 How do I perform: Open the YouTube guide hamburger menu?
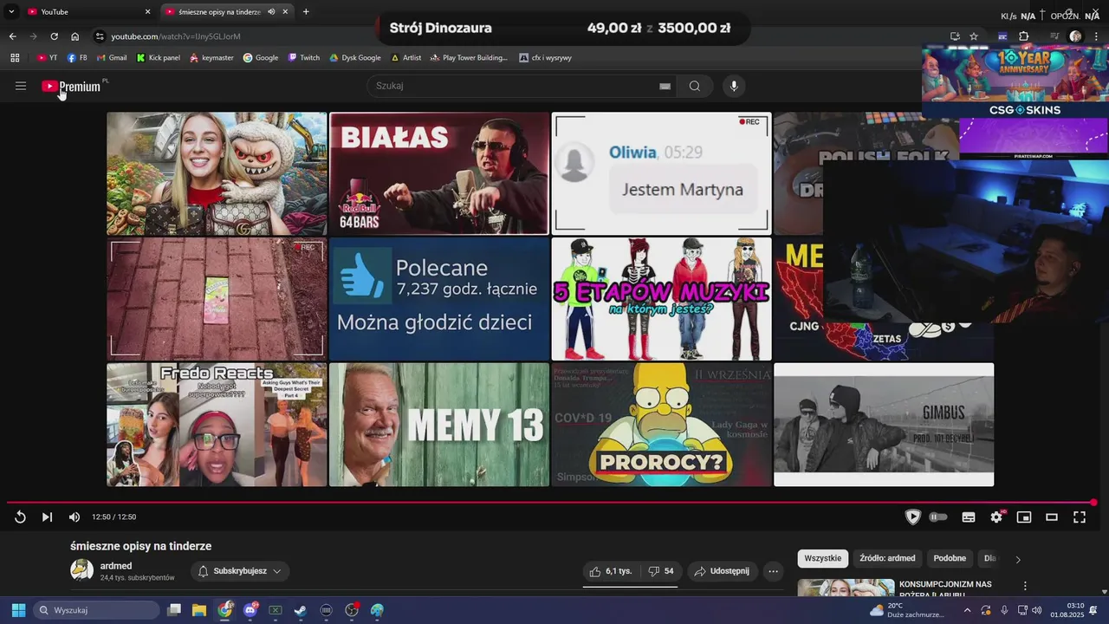click(21, 86)
